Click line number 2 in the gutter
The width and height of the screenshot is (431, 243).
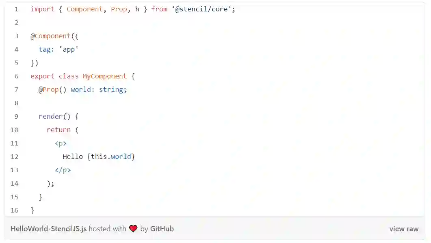16,22
